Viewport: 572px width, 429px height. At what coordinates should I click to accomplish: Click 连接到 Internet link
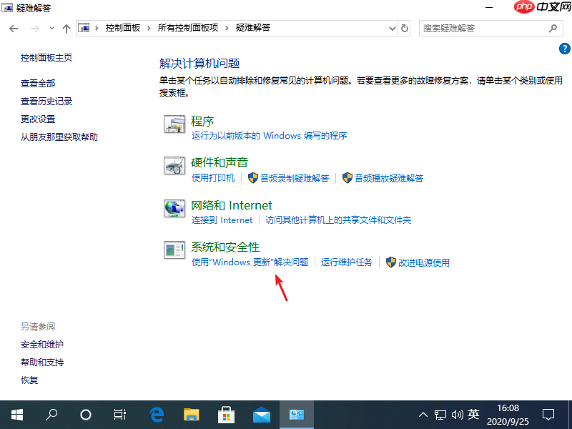point(222,220)
